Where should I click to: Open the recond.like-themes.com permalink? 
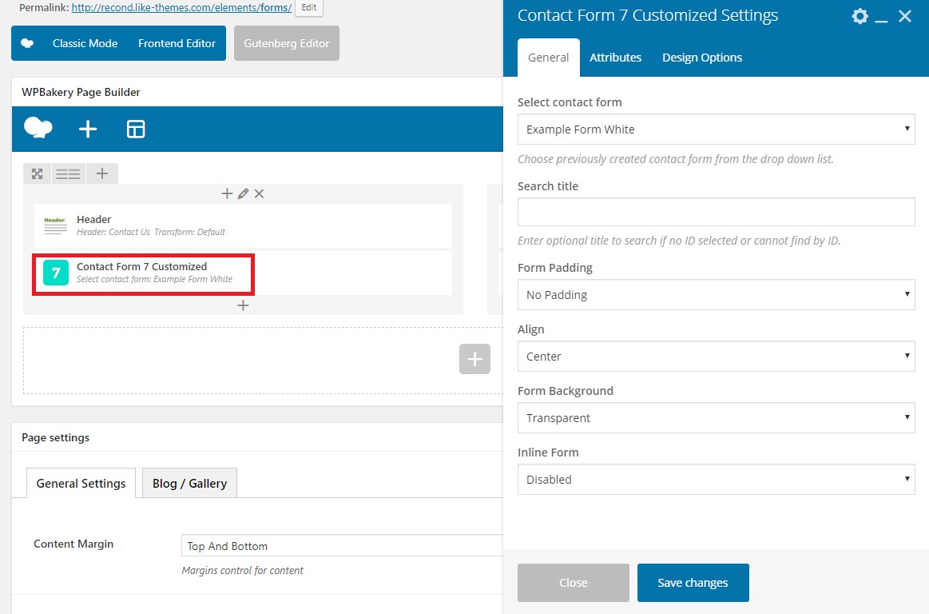pyautogui.click(x=181, y=8)
